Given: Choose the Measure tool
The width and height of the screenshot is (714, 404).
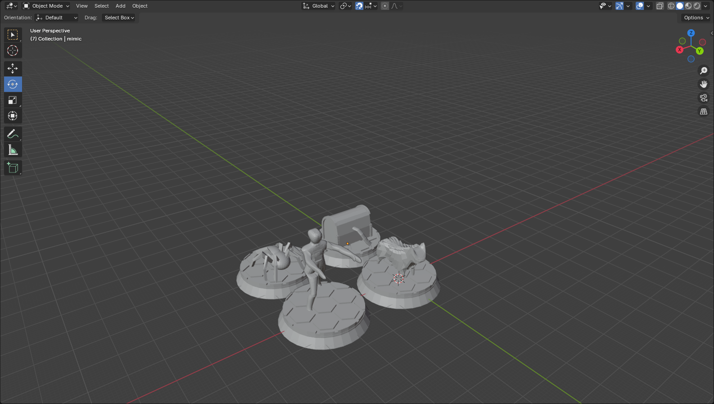Looking at the screenshot, I should pyautogui.click(x=13, y=150).
